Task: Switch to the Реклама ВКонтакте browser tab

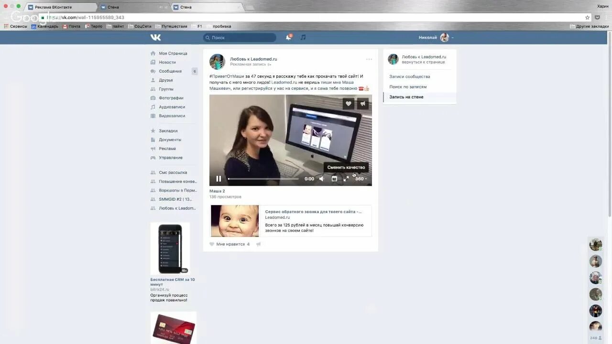Action: pyautogui.click(x=60, y=7)
